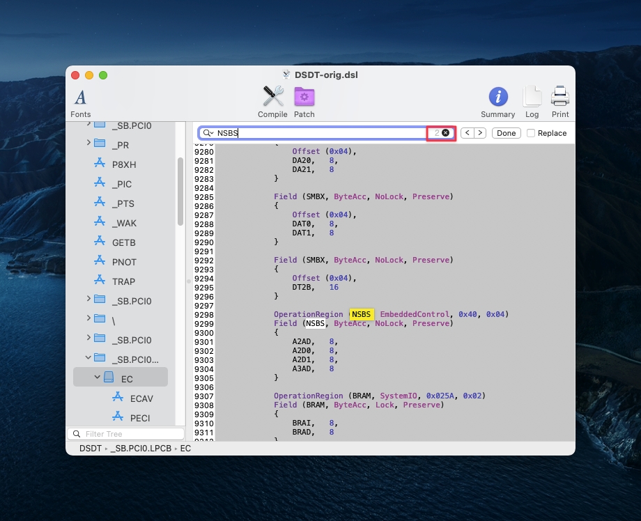Select the TRAP method item
Viewport: 641px width, 521px height.
tap(123, 281)
